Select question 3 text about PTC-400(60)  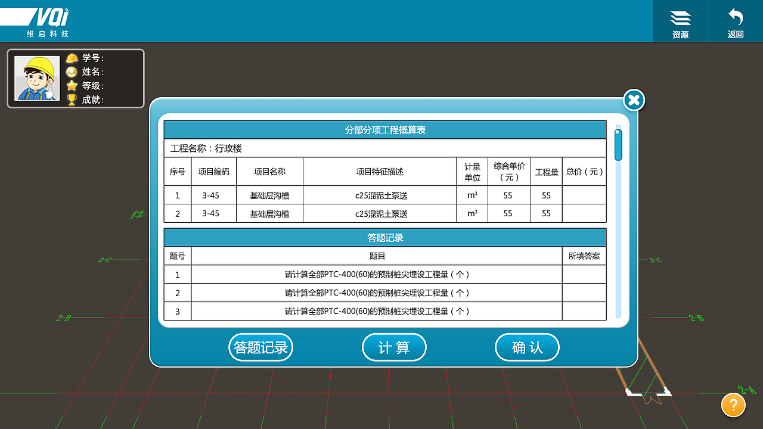pyautogui.click(x=377, y=312)
